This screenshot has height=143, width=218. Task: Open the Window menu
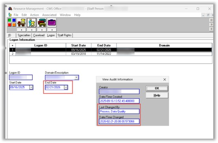[x=65, y=15]
